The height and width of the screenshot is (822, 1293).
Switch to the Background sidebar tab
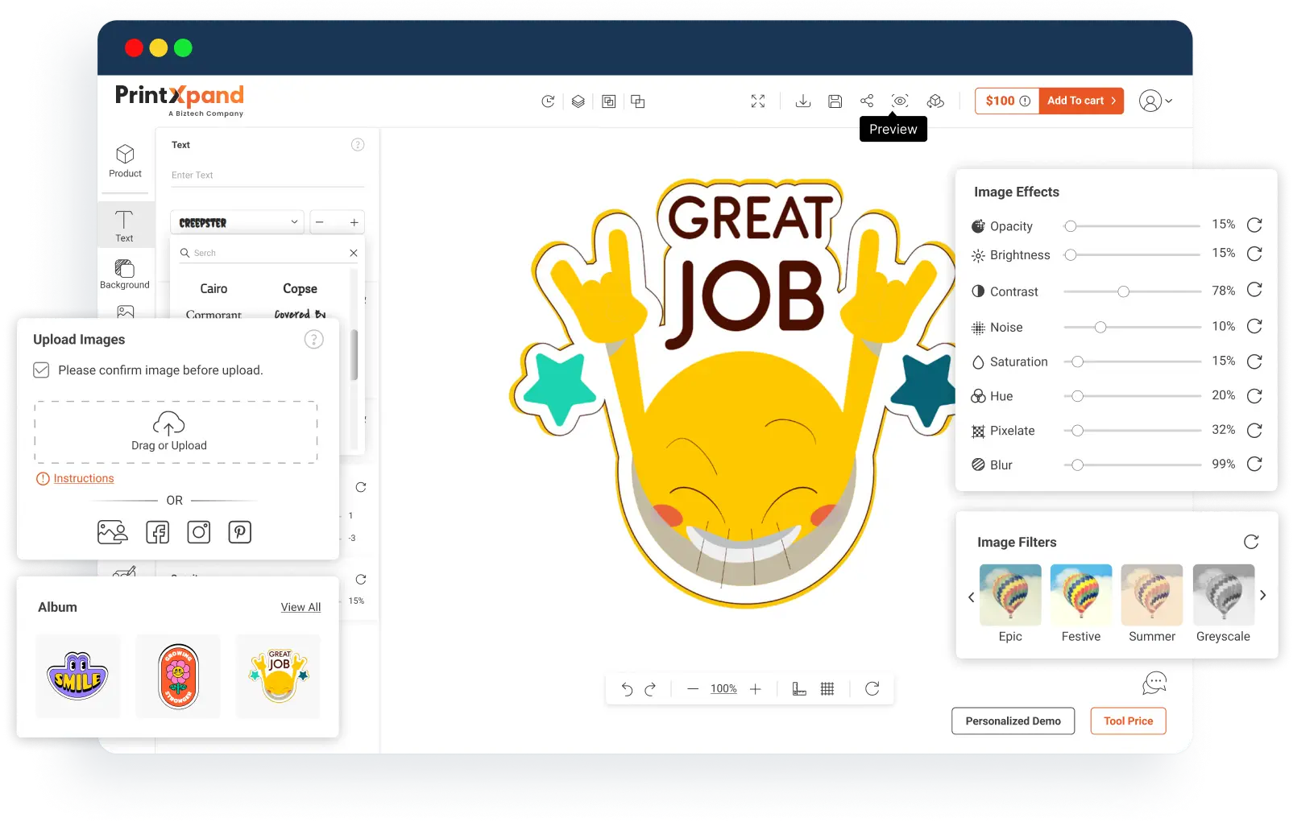[x=125, y=274]
